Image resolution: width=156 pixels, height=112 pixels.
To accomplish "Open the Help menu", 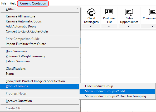I will click(13, 3).
